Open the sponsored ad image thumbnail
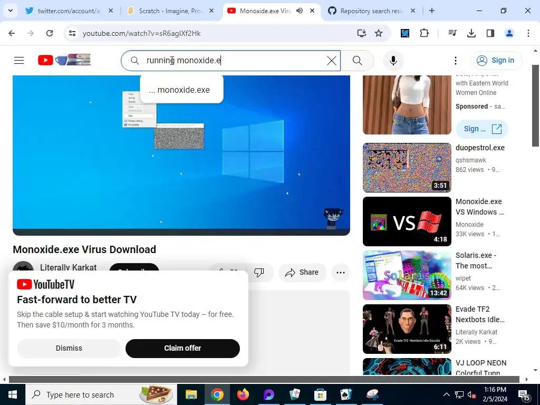The image size is (540, 405). [x=407, y=105]
